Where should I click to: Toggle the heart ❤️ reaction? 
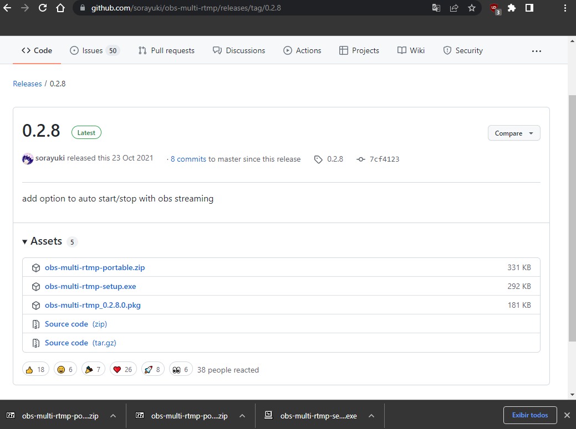[123, 369]
